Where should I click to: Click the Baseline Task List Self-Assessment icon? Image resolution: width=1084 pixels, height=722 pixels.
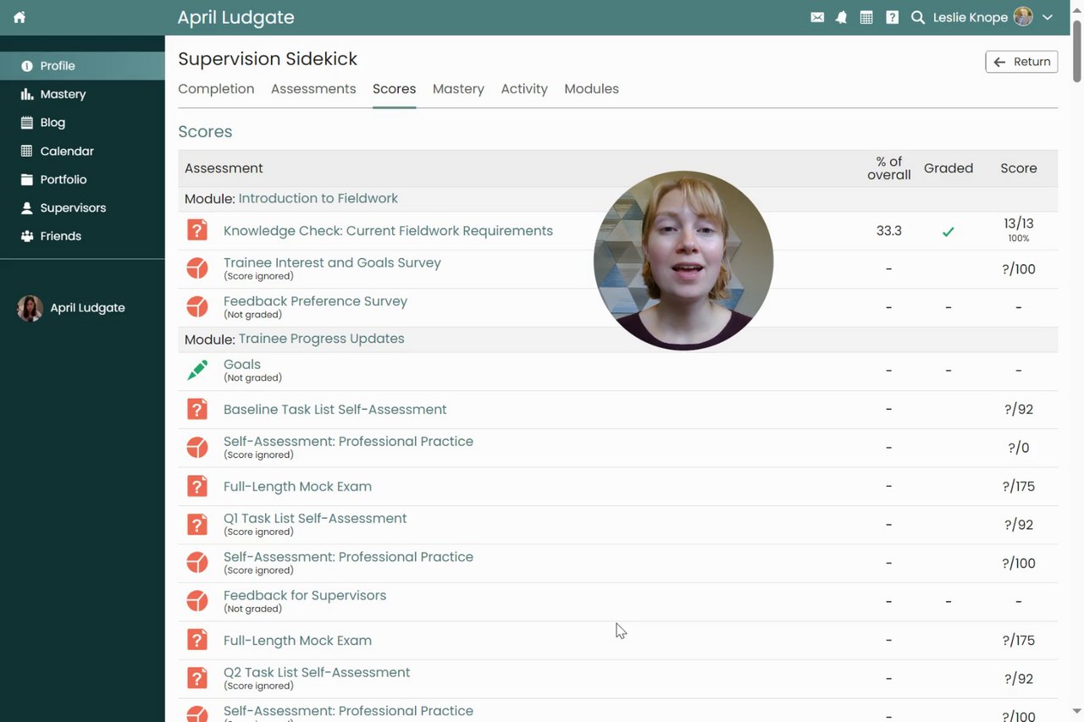pos(197,410)
